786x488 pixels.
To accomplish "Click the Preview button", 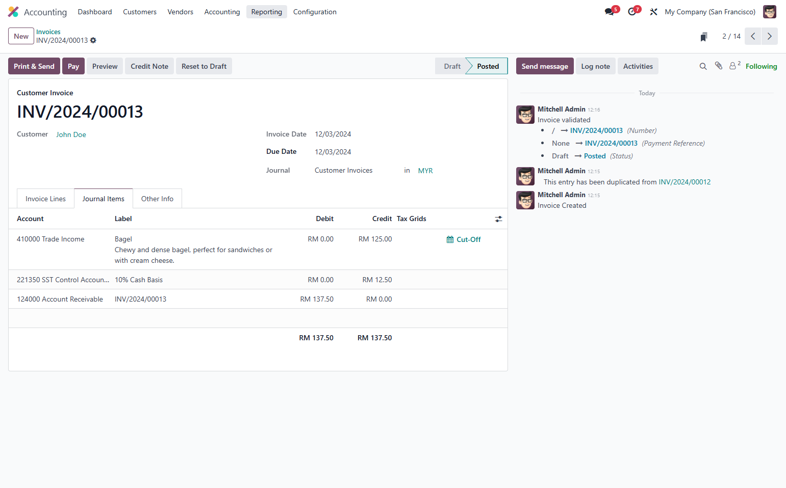I will pos(105,66).
